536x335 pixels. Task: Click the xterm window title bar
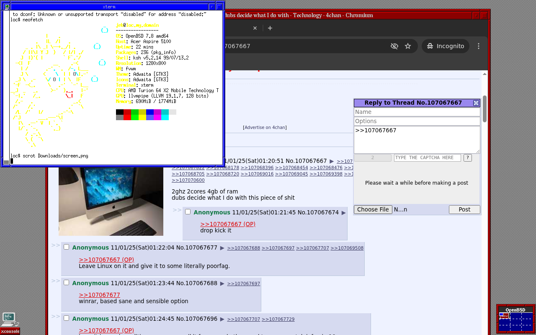[x=109, y=7]
